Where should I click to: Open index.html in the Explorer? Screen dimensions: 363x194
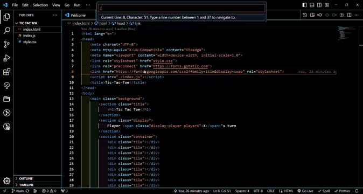[x=32, y=30]
